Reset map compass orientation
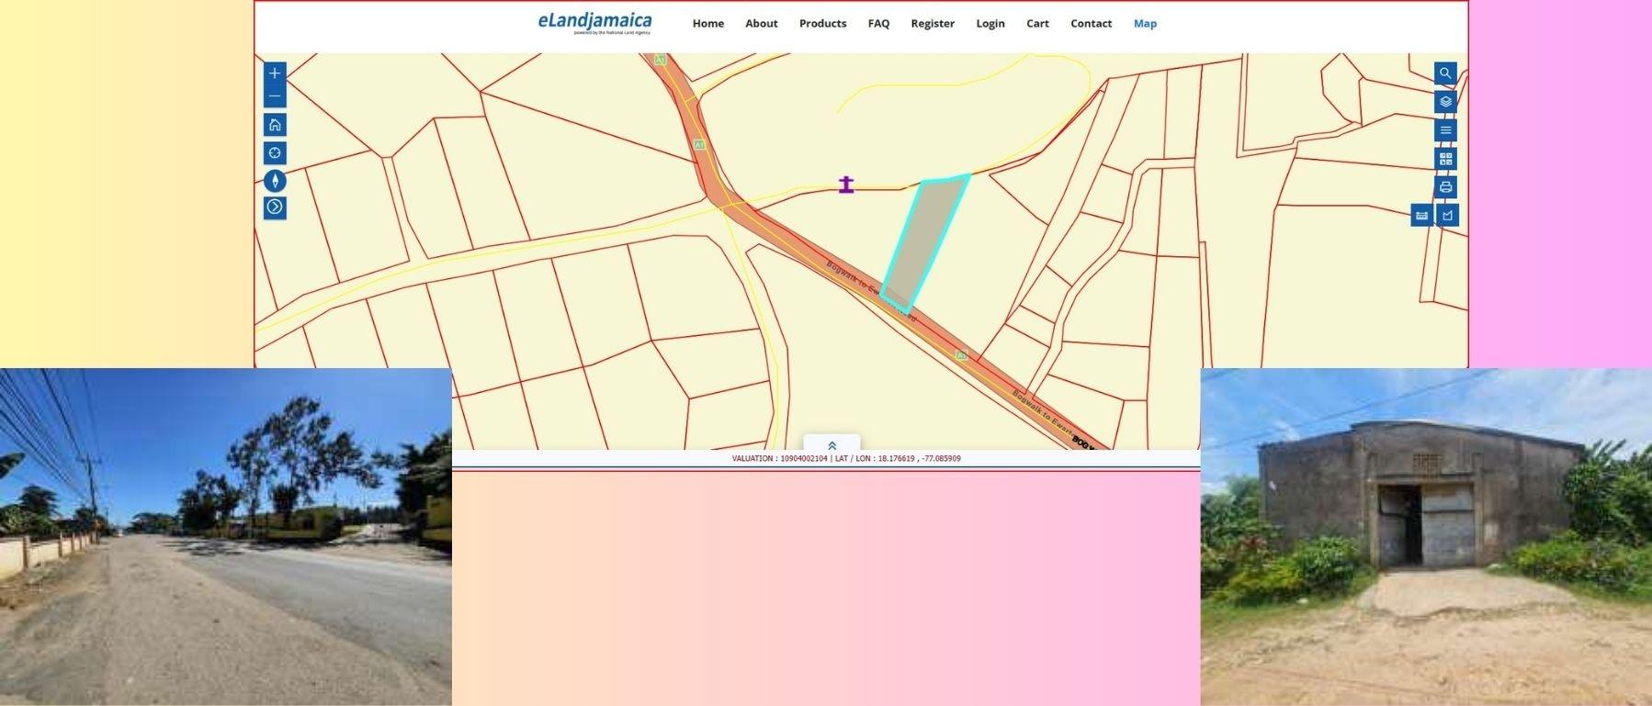This screenshot has height=706, width=1652. [x=275, y=181]
